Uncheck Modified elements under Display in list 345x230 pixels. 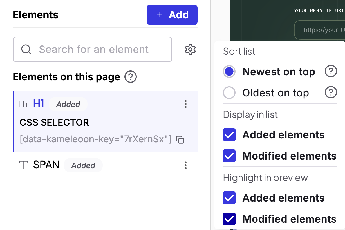(229, 156)
